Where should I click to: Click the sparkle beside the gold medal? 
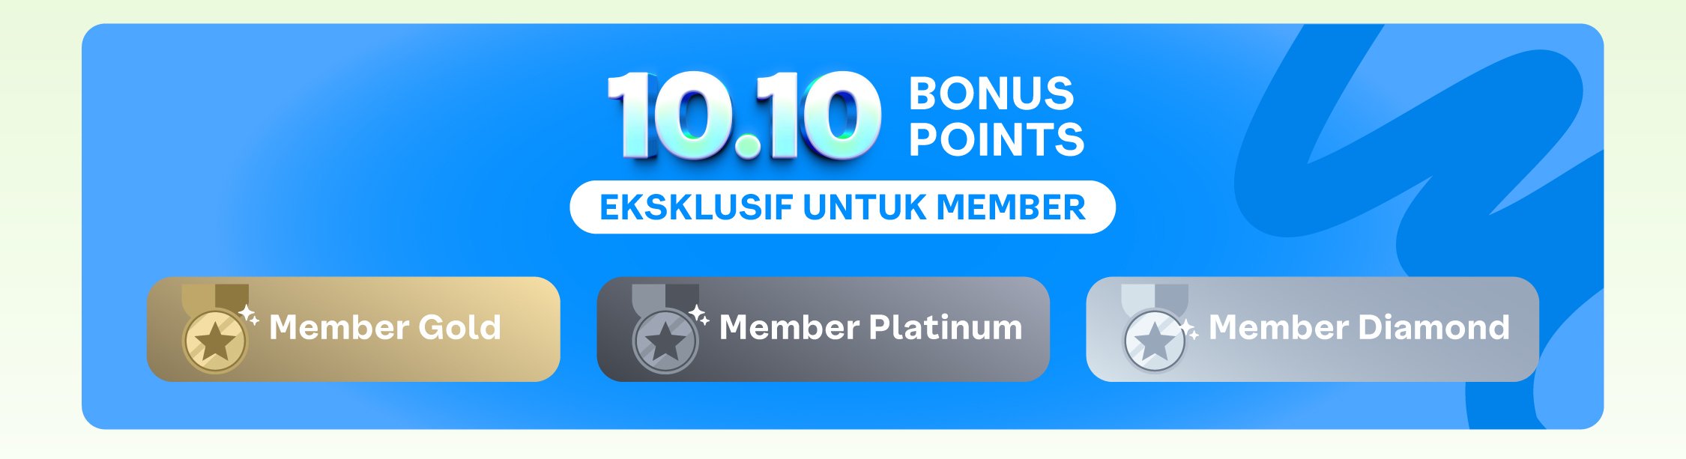coord(249,316)
